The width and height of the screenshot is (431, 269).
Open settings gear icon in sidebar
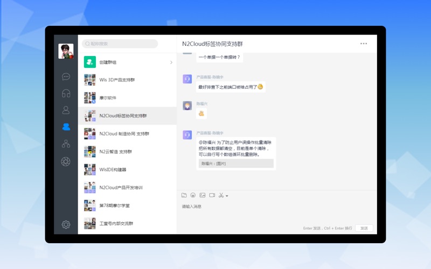[x=66, y=224]
